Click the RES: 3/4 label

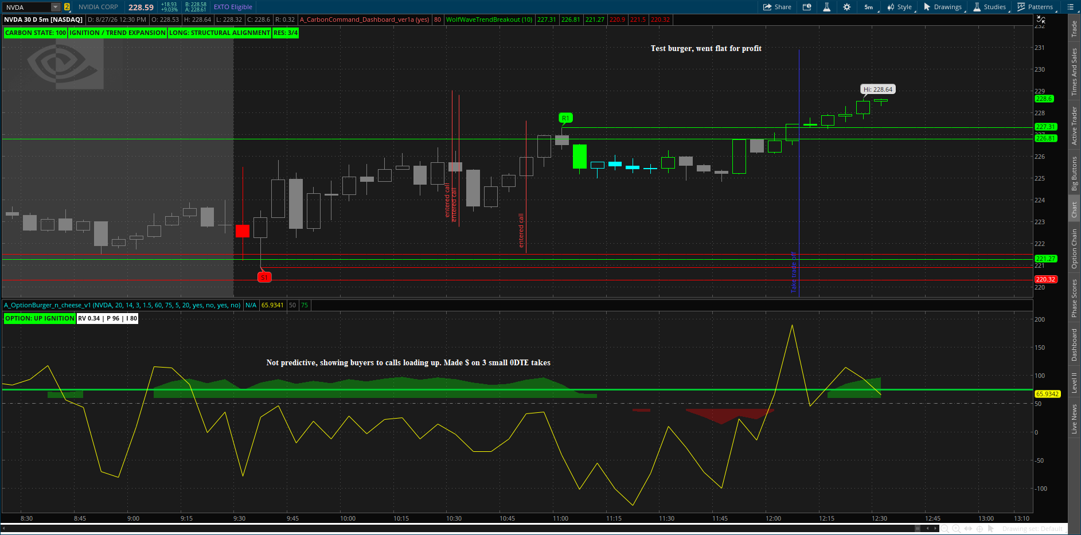pos(286,33)
